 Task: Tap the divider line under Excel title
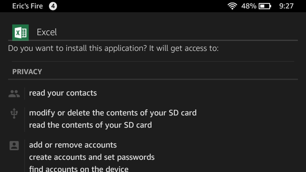[x=153, y=40]
